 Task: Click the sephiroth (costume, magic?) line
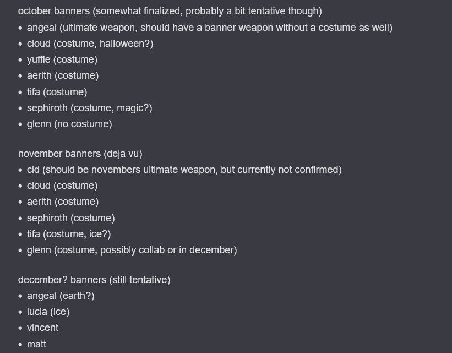point(89,108)
